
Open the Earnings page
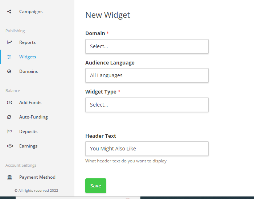pos(28,146)
